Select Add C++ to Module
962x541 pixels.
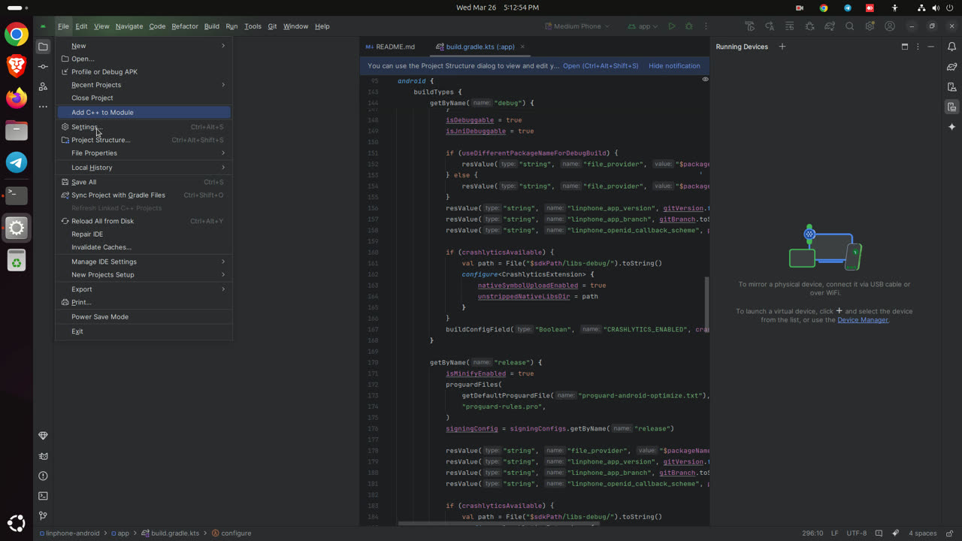tap(144, 112)
